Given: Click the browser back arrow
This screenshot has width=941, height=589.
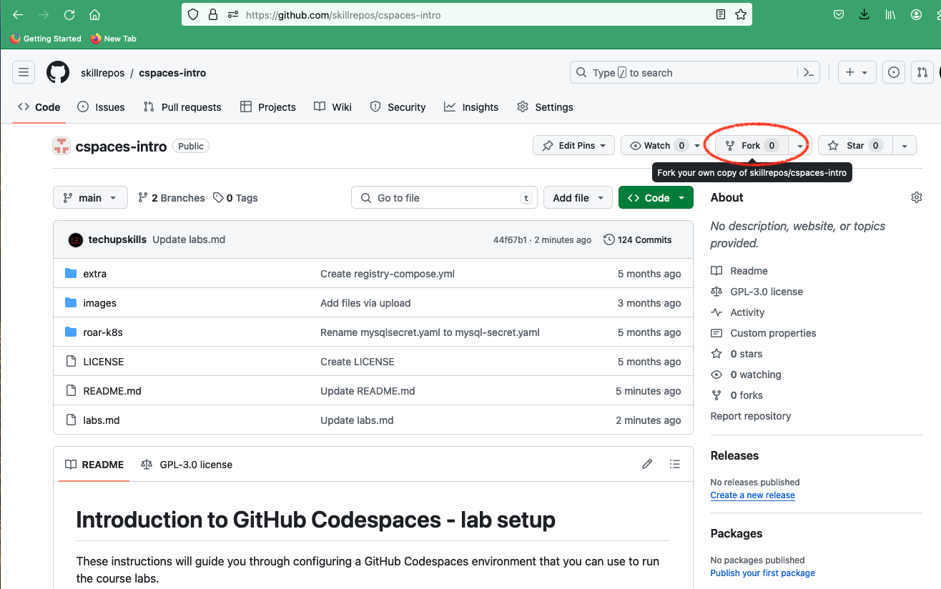Looking at the screenshot, I should pyautogui.click(x=18, y=14).
